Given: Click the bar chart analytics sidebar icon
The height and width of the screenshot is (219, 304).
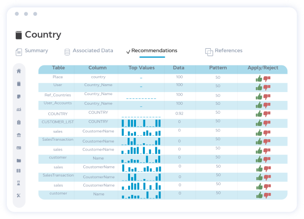Looking at the screenshot, I should pyautogui.click(x=19, y=109).
